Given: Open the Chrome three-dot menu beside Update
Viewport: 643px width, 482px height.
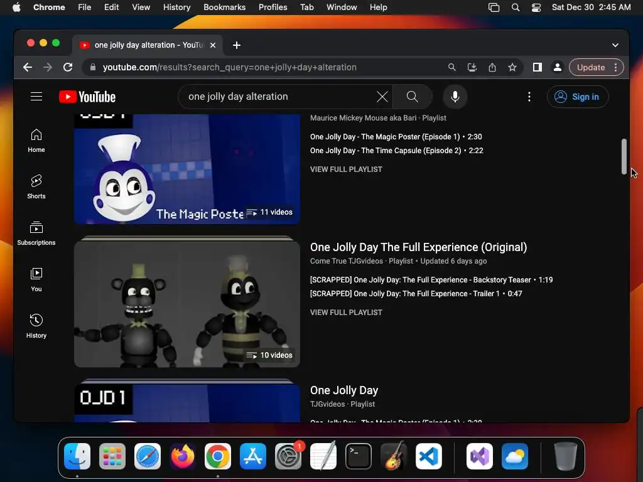Looking at the screenshot, I should [615, 67].
